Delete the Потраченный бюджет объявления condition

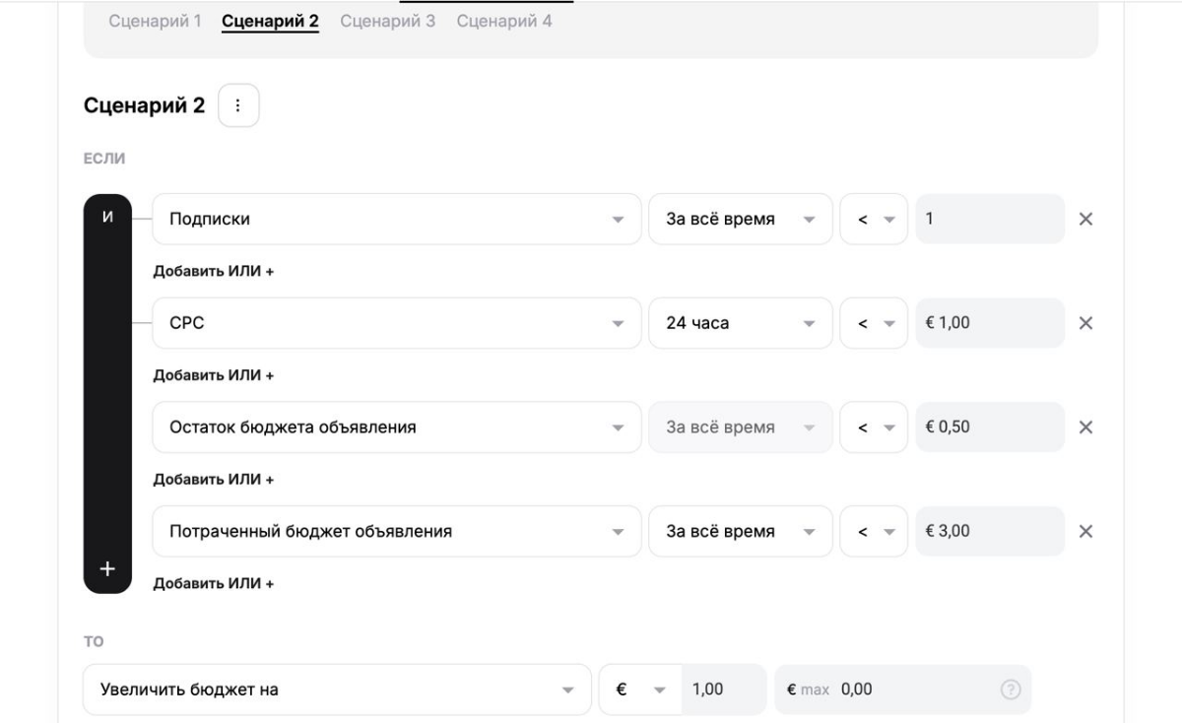pos(1085,531)
